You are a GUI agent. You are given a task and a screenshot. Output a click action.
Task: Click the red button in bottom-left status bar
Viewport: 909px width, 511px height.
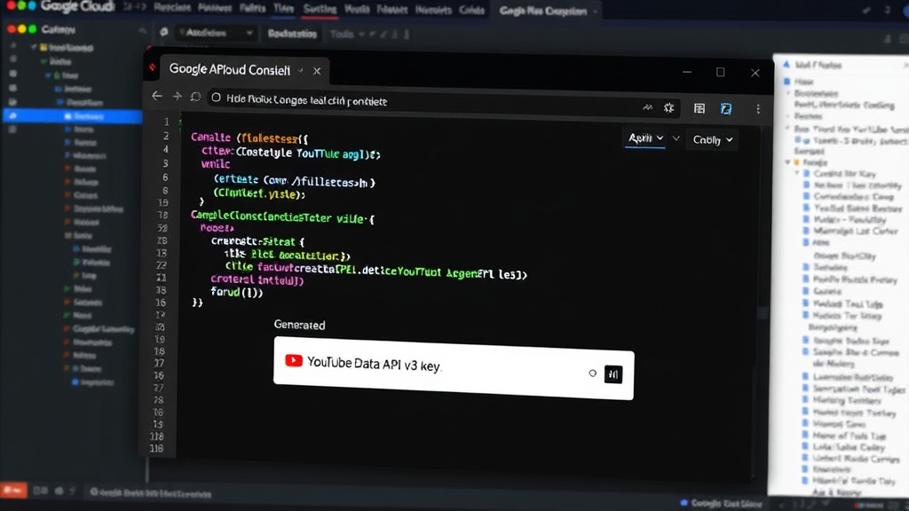(12, 490)
